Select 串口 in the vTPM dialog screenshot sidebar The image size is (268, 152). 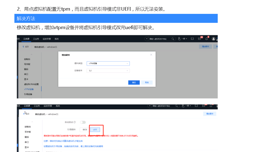point(26,74)
